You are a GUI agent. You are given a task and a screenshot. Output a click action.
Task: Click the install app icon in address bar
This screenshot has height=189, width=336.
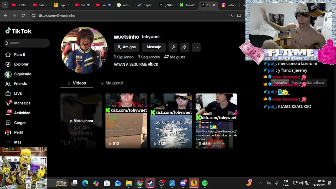pos(239,15)
